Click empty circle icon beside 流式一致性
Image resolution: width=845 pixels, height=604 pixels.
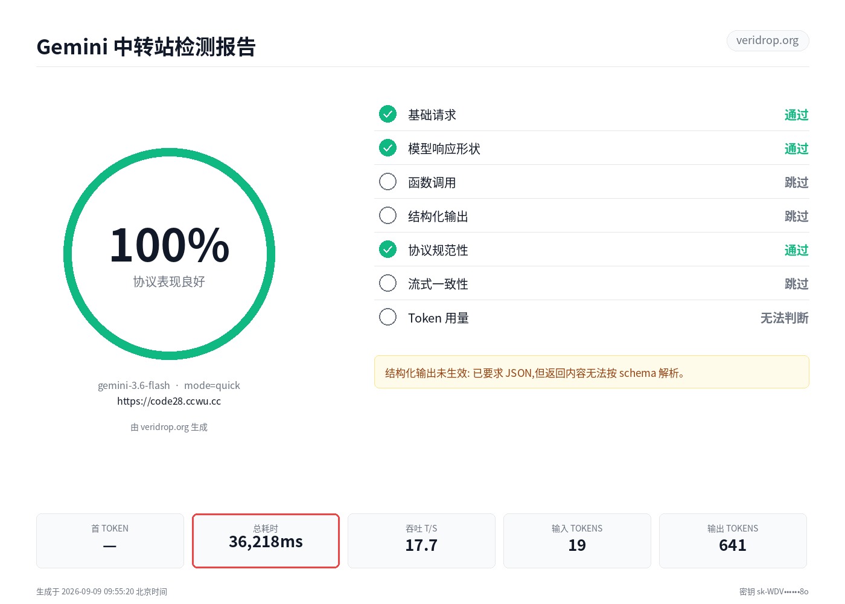click(x=387, y=283)
